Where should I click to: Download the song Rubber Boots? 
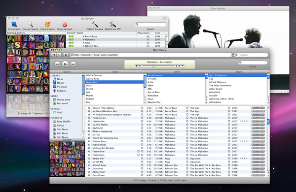pos(258,141)
